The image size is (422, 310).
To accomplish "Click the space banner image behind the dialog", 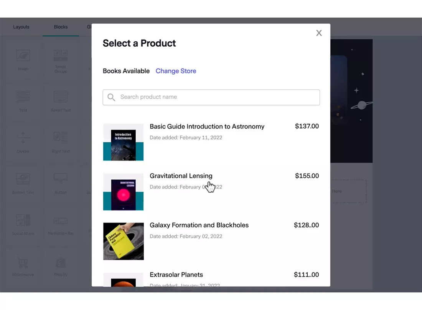I will [x=351, y=101].
